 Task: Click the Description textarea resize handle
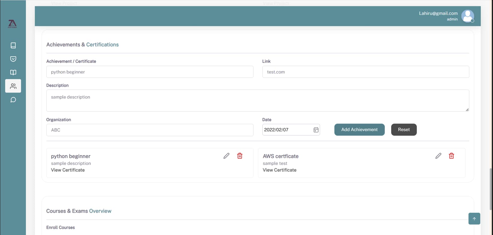tap(467, 110)
